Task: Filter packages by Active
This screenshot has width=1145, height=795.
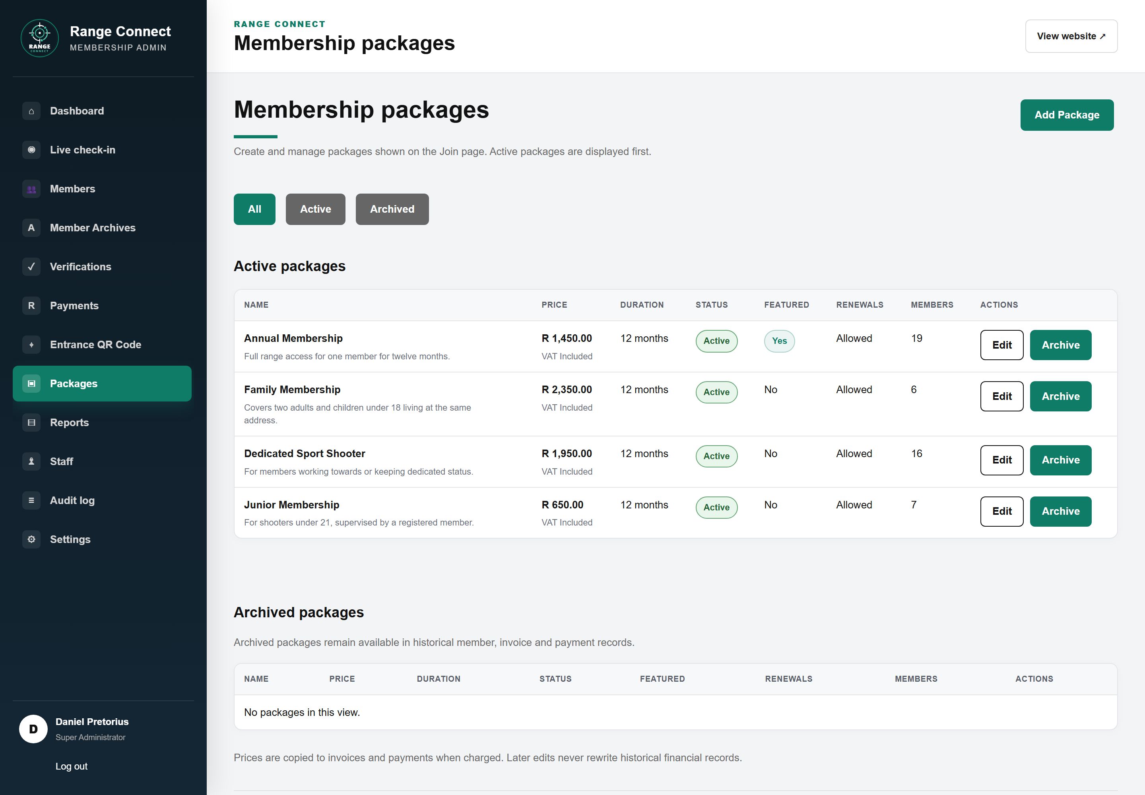Action: [315, 209]
